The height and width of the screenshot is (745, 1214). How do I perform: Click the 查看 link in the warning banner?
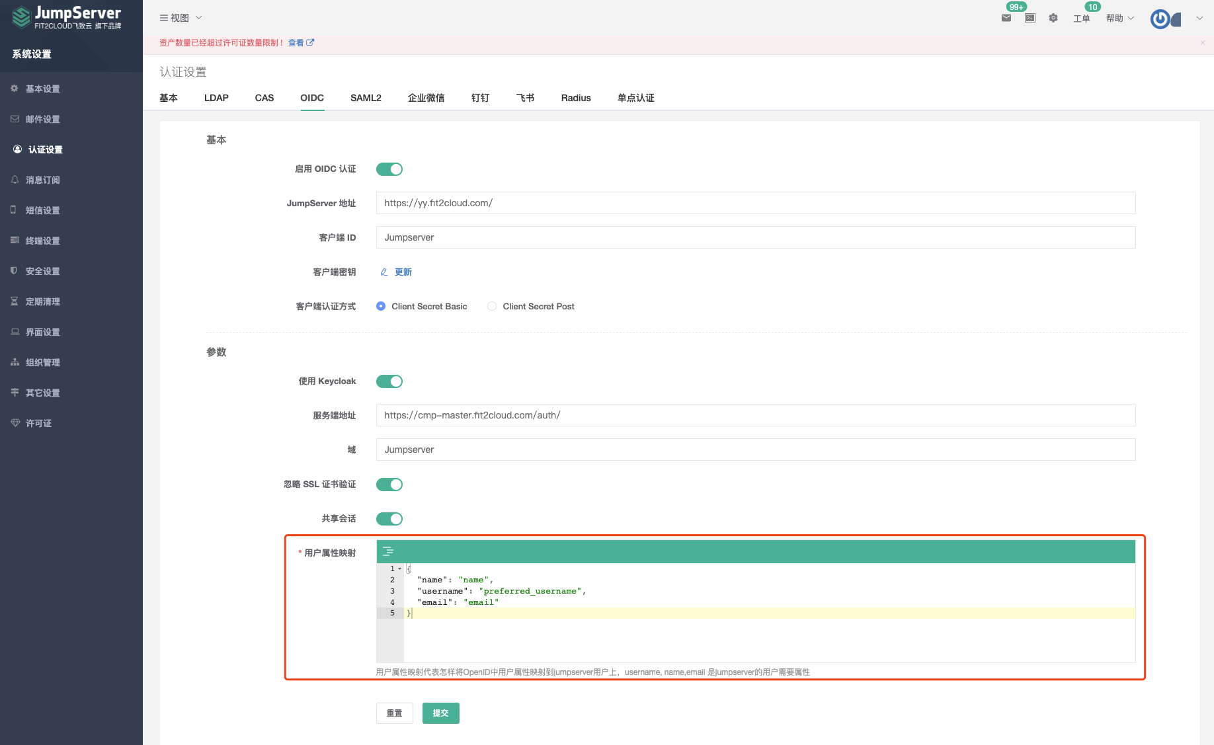click(x=296, y=42)
